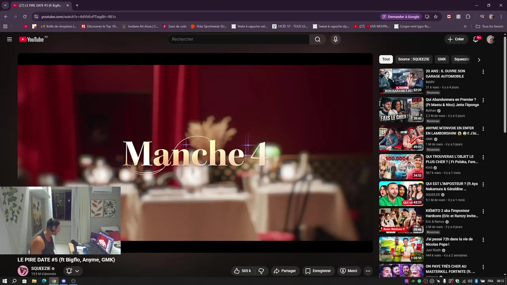
Task: Bookmark this page with star icon
Action: (x=436, y=17)
